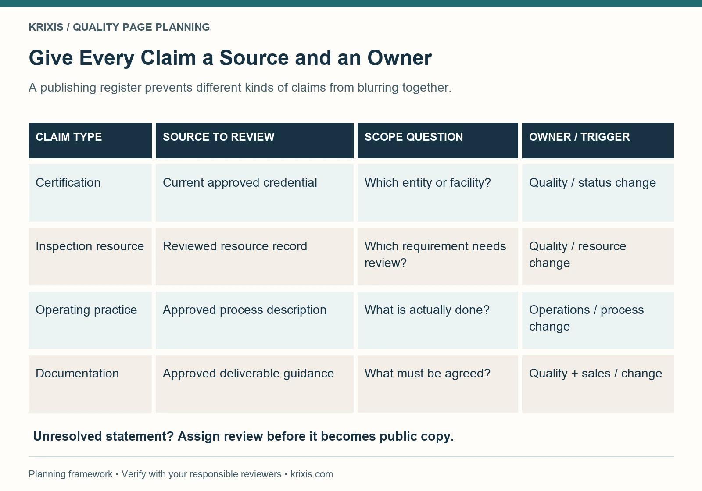The image size is (702, 491).
Task: Click the 'Quality / status change' cell
Action: pos(598,193)
